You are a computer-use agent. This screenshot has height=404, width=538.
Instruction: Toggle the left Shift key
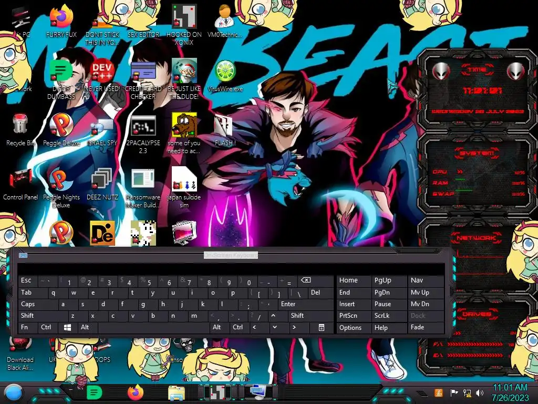[x=43, y=316]
